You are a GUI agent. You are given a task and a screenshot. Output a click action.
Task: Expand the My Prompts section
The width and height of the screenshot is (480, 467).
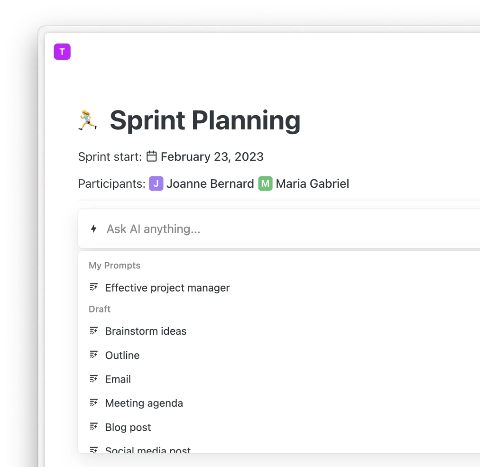pyautogui.click(x=114, y=266)
